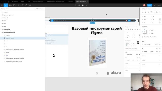Image resolution: width=162 pixels, height=91 pixels.
Task: Select the Frame tool
Action: click(10, 5)
